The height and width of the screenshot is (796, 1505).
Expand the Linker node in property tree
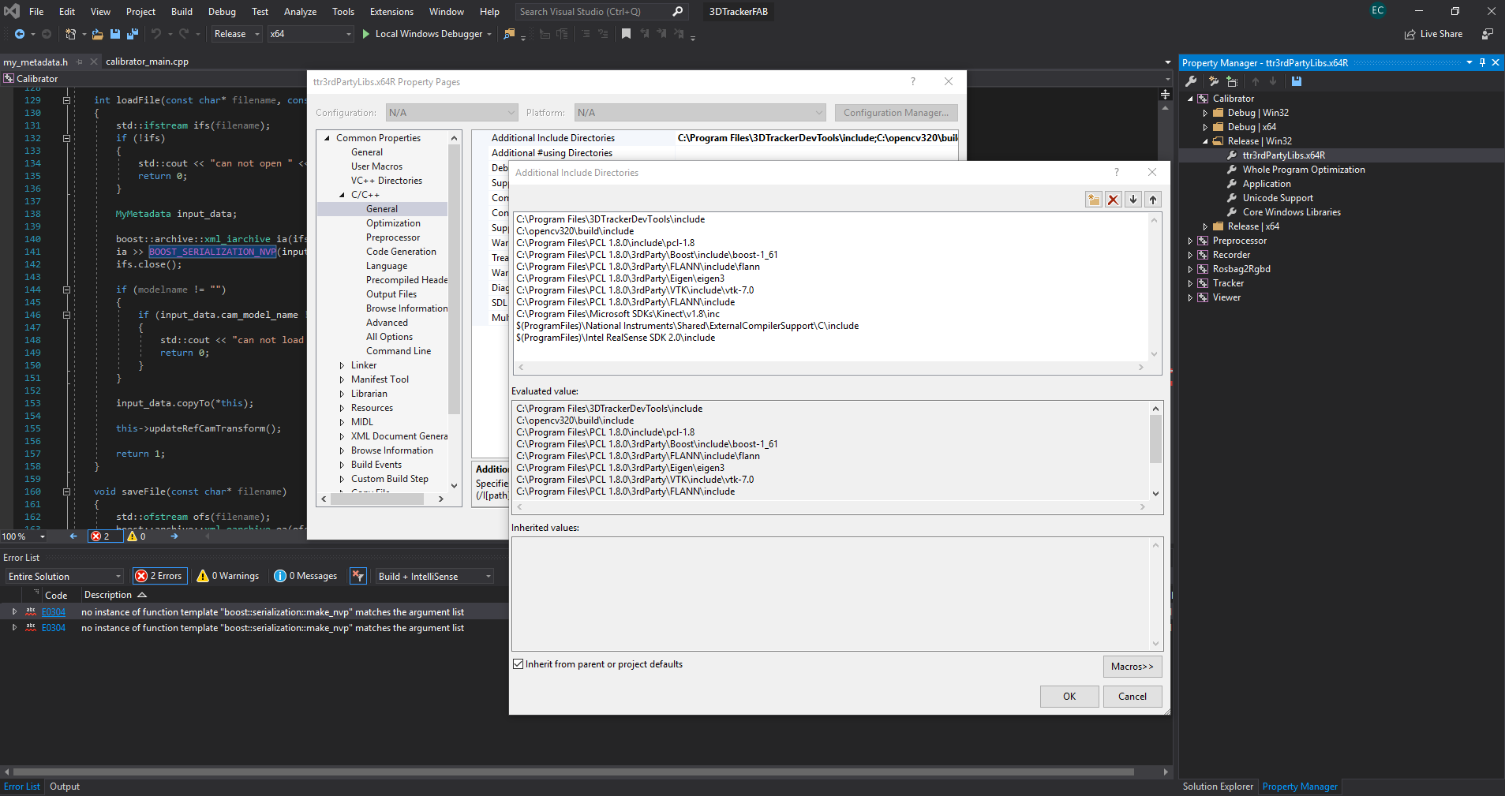pyautogui.click(x=342, y=365)
